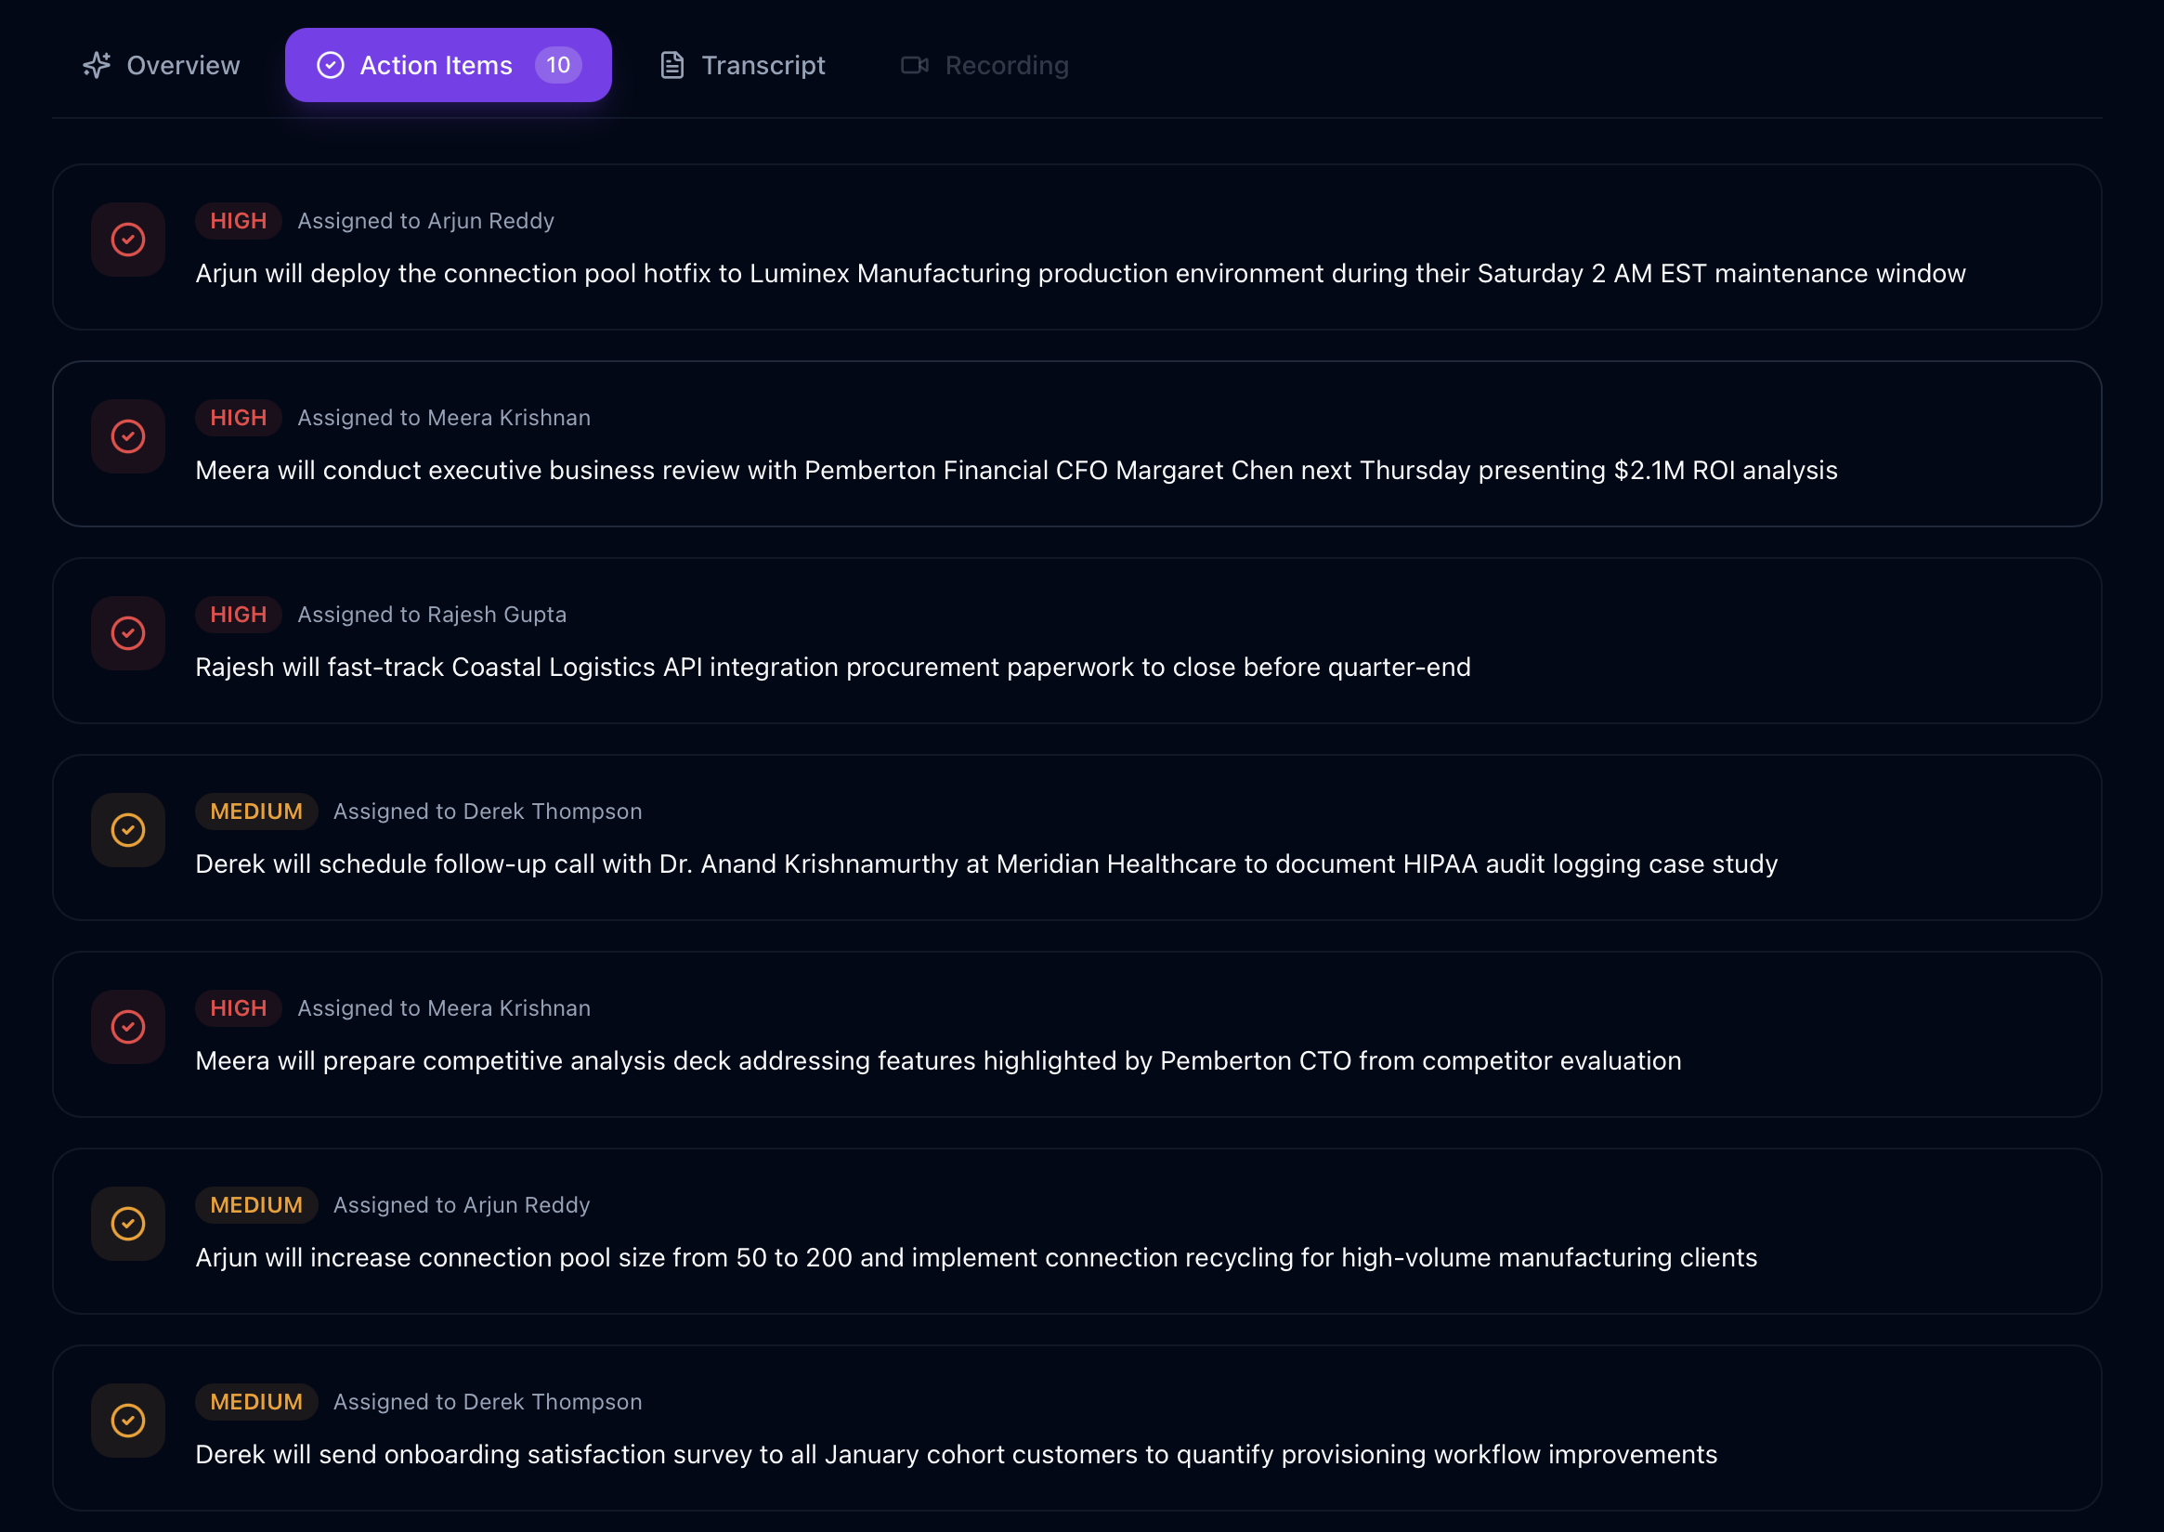Image resolution: width=2164 pixels, height=1532 pixels.
Task: Click the HIGH priority badge on Rajesh's task
Action: [x=238, y=614]
